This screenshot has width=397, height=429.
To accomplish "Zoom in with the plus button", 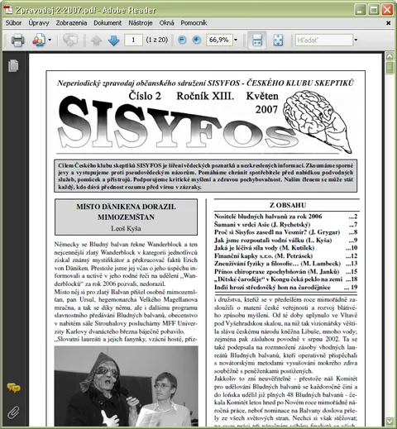I will point(196,41).
